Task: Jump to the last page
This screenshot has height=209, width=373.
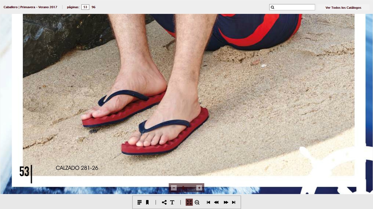Action: 233,202
